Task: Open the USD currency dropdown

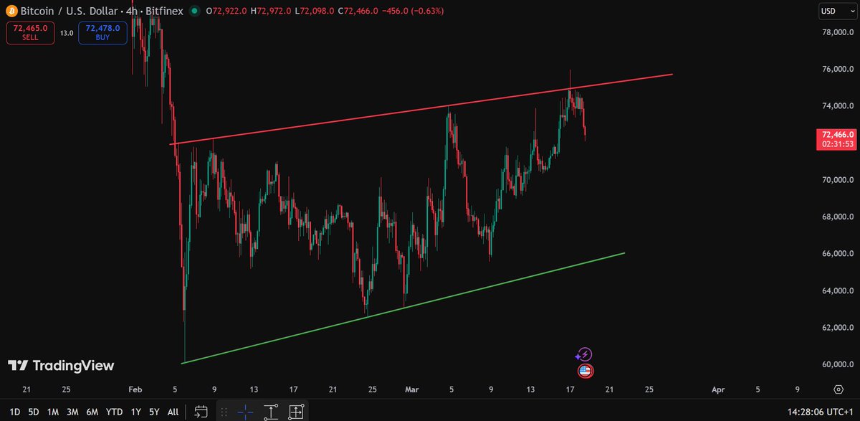Action: click(838, 11)
